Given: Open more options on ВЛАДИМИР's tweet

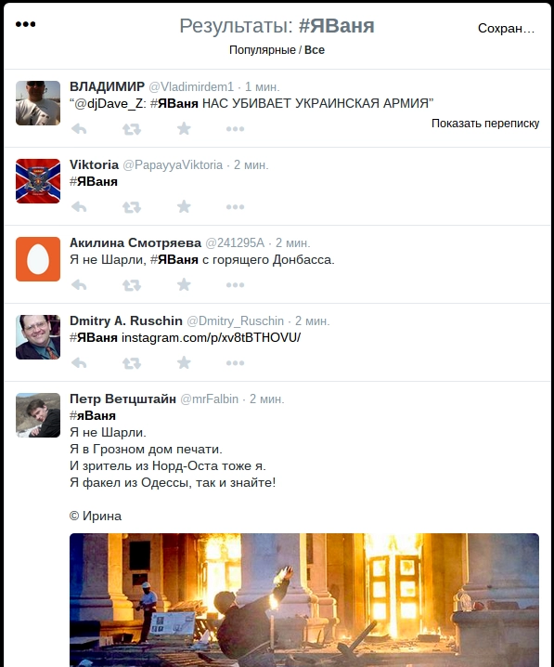Looking at the screenshot, I should [x=235, y=129].
